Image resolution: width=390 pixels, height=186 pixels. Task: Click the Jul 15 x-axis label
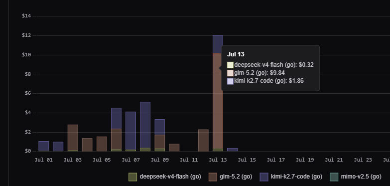(247, 160)
